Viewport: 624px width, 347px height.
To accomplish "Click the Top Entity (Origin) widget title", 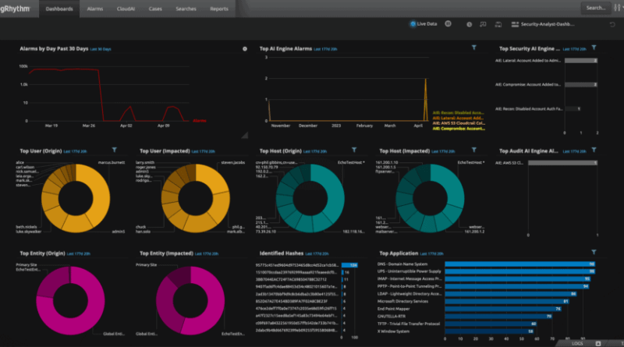I will click(42, 253).
